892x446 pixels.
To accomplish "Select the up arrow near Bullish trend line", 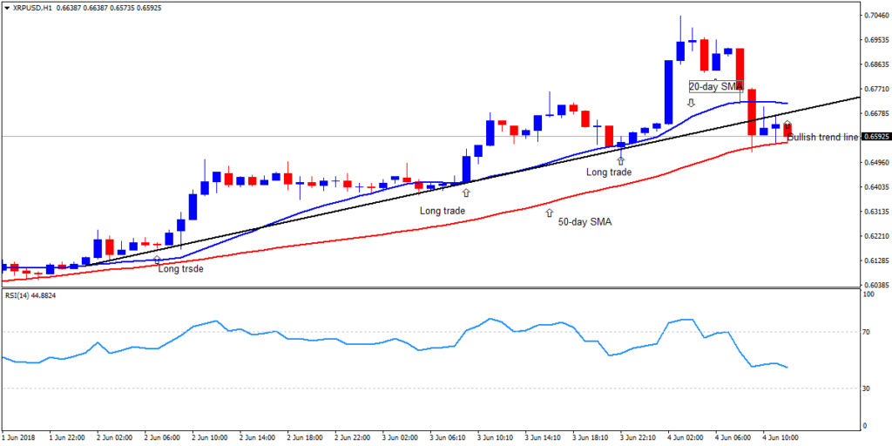I will pos(787,125).
